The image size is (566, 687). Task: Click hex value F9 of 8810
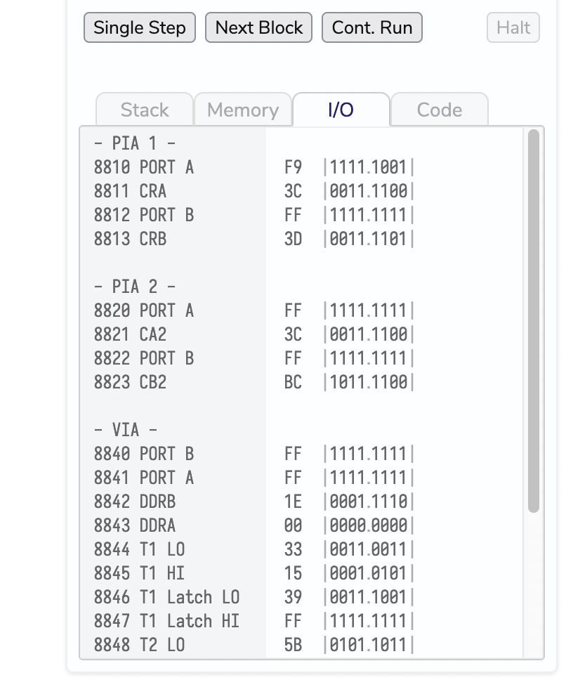coord(293,167)
